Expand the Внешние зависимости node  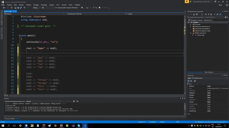point(191,27)
